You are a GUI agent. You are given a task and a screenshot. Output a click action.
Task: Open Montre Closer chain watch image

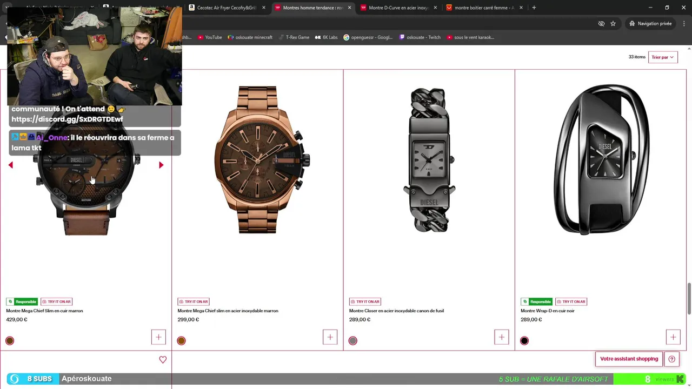tap(429, 160)
